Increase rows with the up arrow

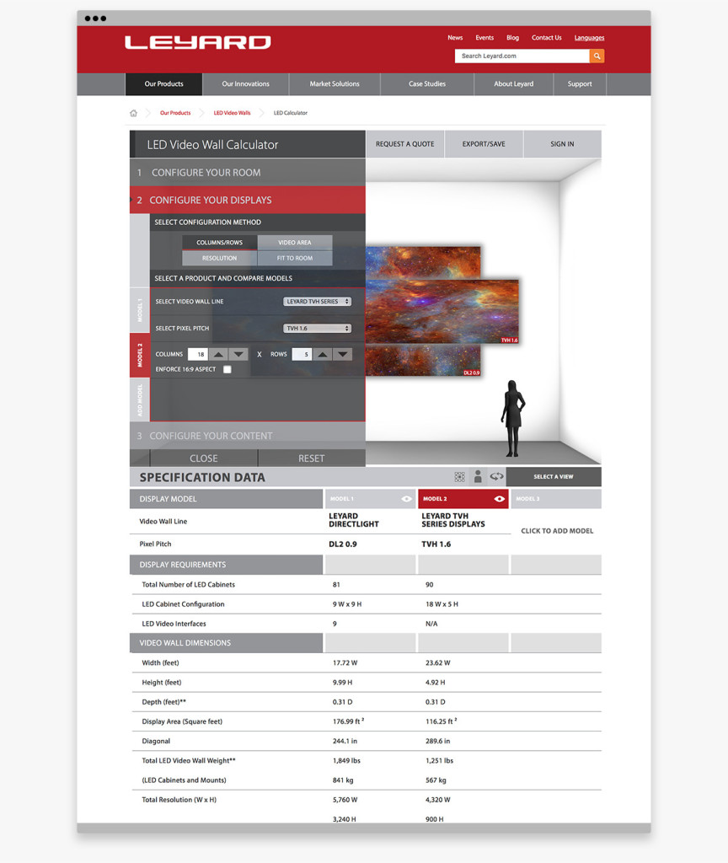[x=323, y=355]
